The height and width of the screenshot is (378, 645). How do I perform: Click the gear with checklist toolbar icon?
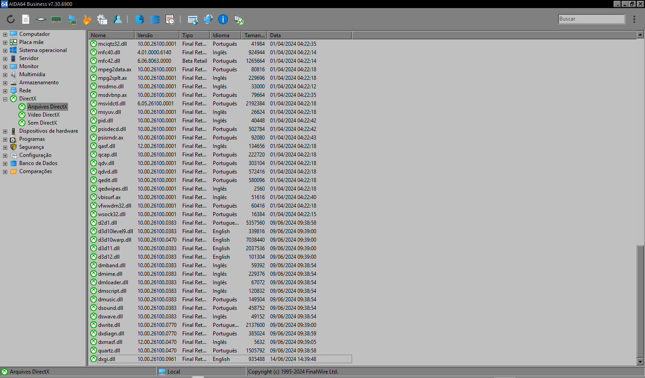tap(102, 19)
